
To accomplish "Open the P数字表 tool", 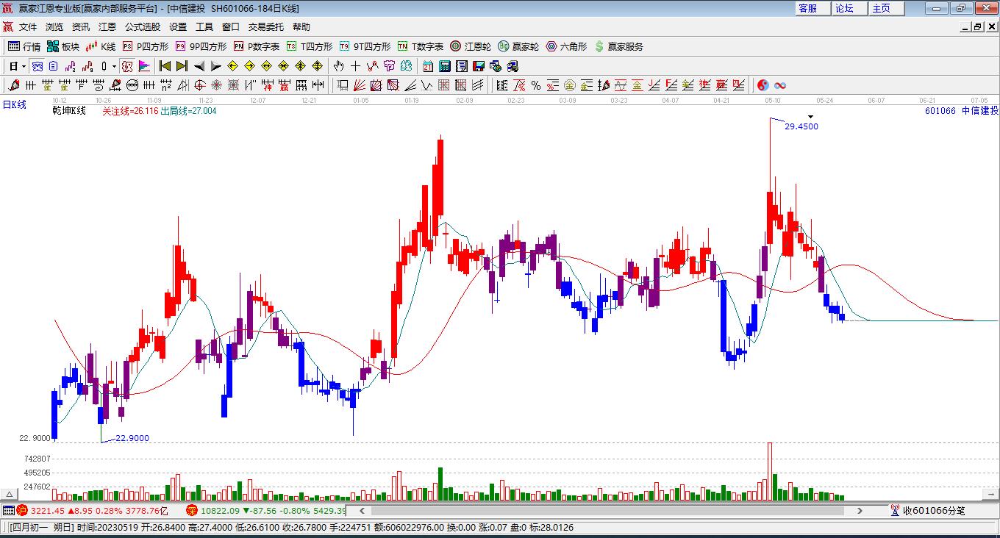I will pos(257,46).
